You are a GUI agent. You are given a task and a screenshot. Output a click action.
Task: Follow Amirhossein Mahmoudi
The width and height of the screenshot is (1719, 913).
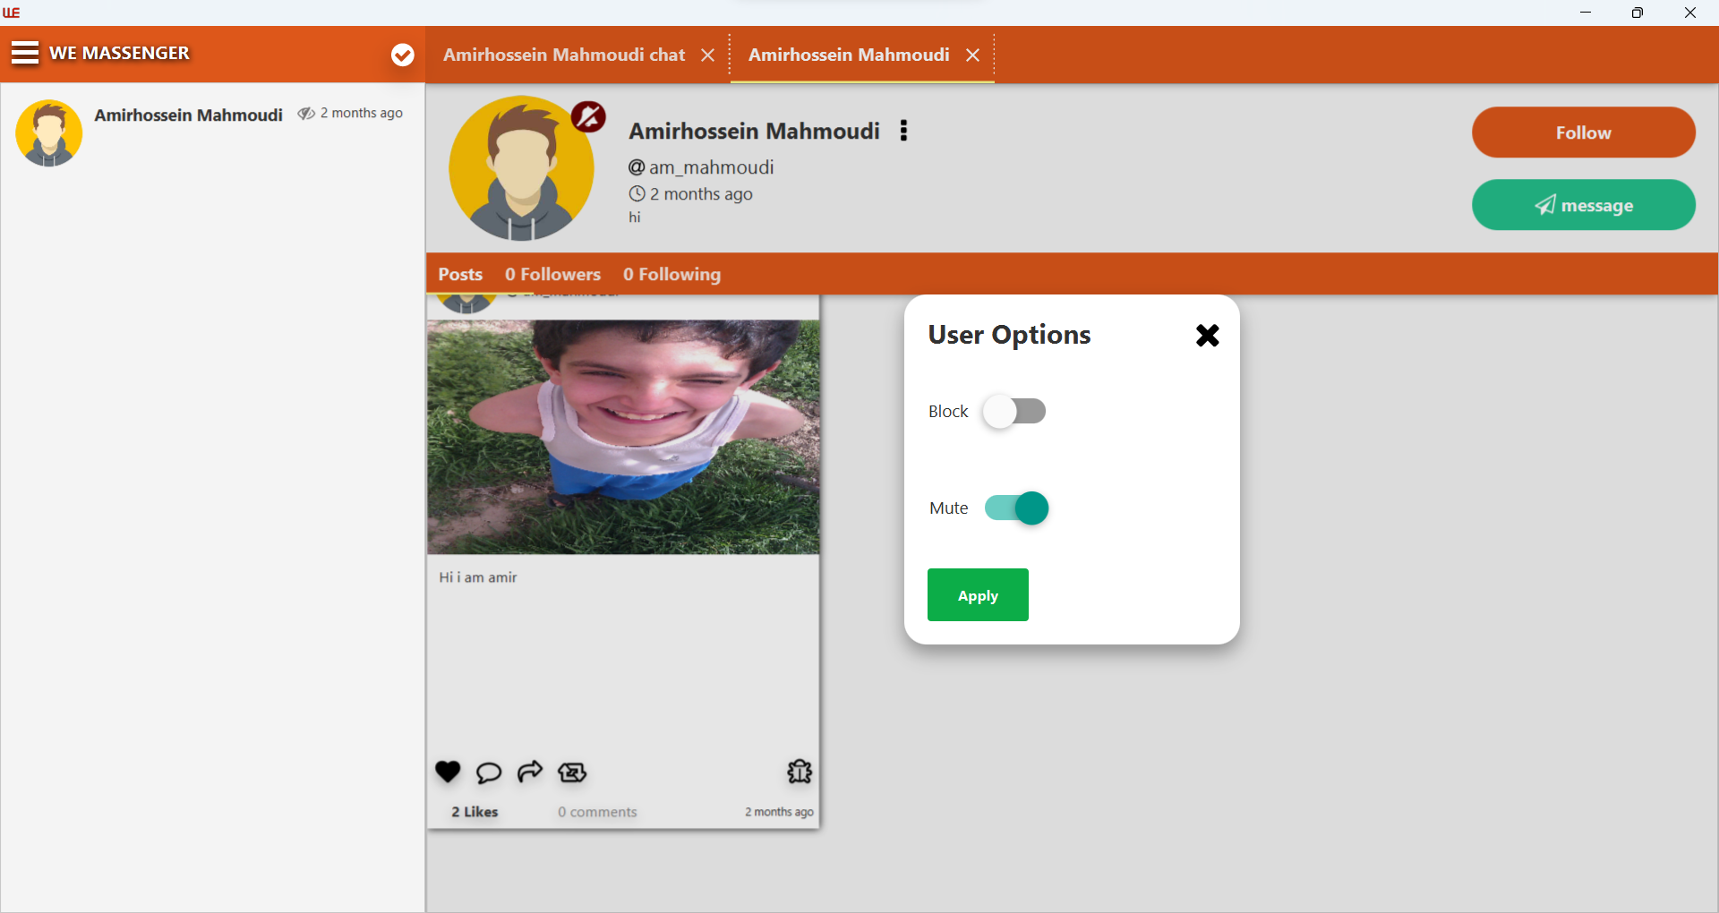(x=1583, y=132)
